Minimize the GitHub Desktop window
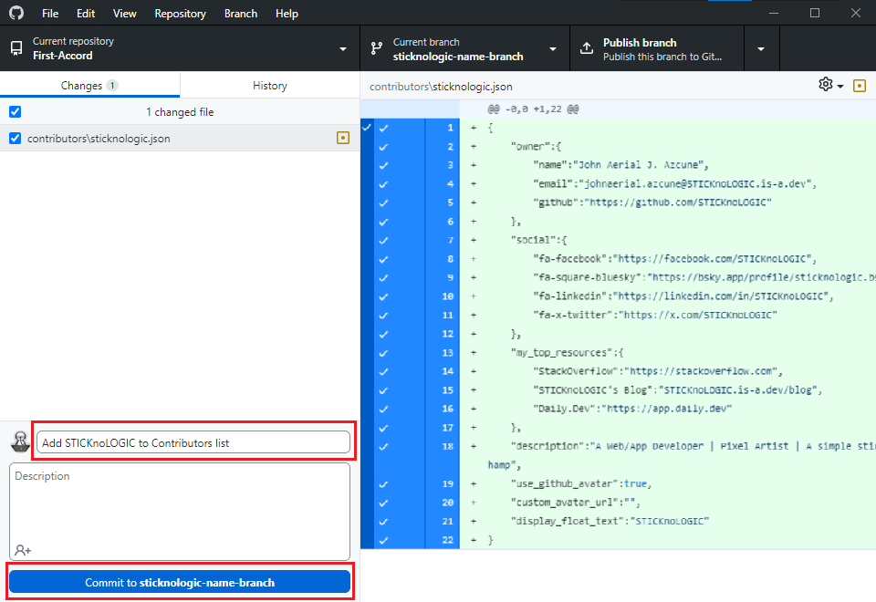 click(x=774, y=13)
